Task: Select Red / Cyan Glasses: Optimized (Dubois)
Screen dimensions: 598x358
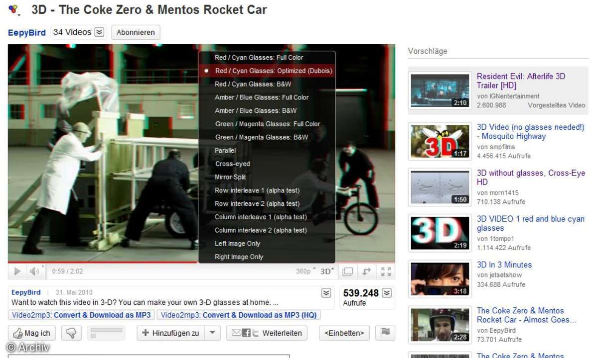Action: point(267,71)
